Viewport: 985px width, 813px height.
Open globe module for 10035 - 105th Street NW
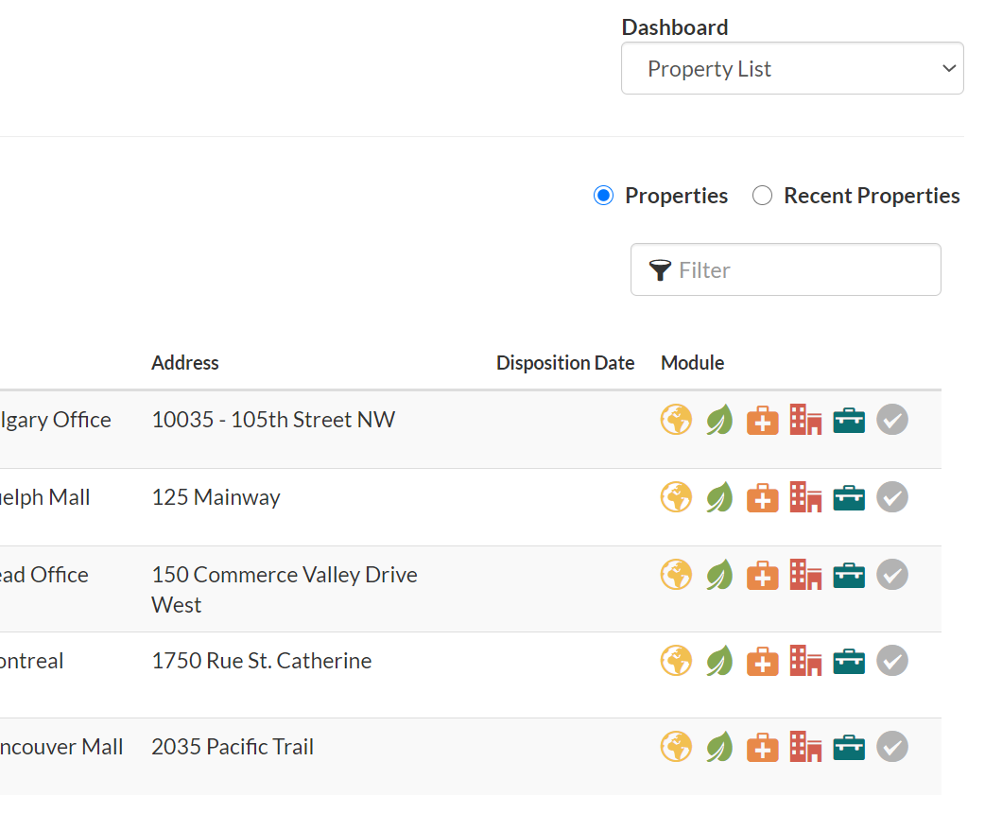pos(676,420)
